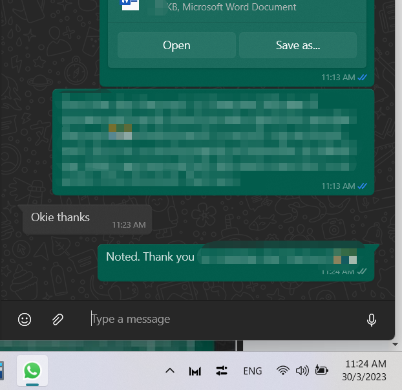Click the paperclip attach icon
Screen dimensions: 402x390
58,320
